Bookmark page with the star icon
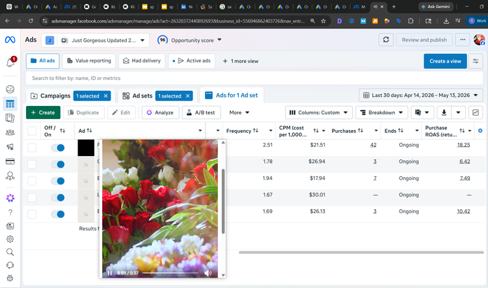 tap(323, 21)
